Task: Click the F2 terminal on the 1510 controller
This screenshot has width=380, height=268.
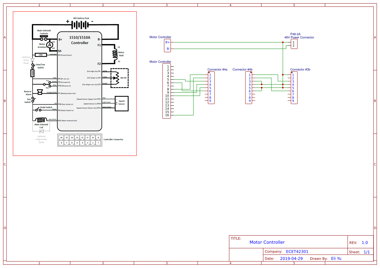Action: pyautogui.click(x=99, y=64)
